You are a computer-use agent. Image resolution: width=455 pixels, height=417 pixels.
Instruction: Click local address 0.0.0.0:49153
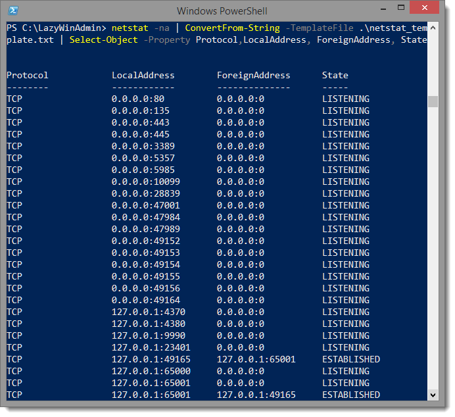146,253
